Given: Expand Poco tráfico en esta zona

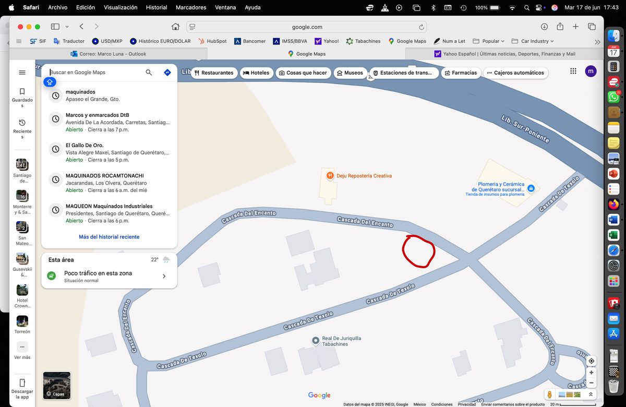Looking at the screenshot, I should pos(164,276).
